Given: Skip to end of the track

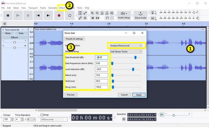Looking at the screenshot, I should click(48, 15).
